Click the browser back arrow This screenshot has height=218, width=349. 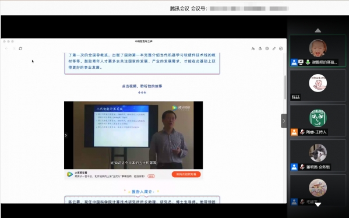pyautogui.click(x=6, y=48)
